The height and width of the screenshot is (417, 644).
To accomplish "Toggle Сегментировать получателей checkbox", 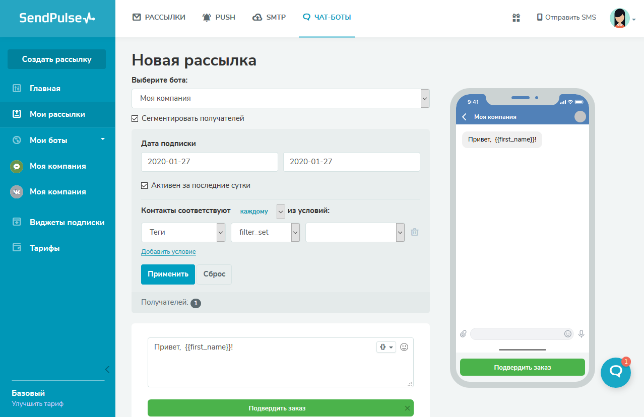I will 135,119.
